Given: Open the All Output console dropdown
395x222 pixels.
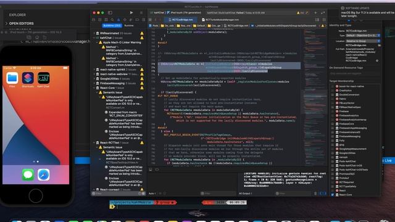Looking at the screenshot, I should point(246,194).
